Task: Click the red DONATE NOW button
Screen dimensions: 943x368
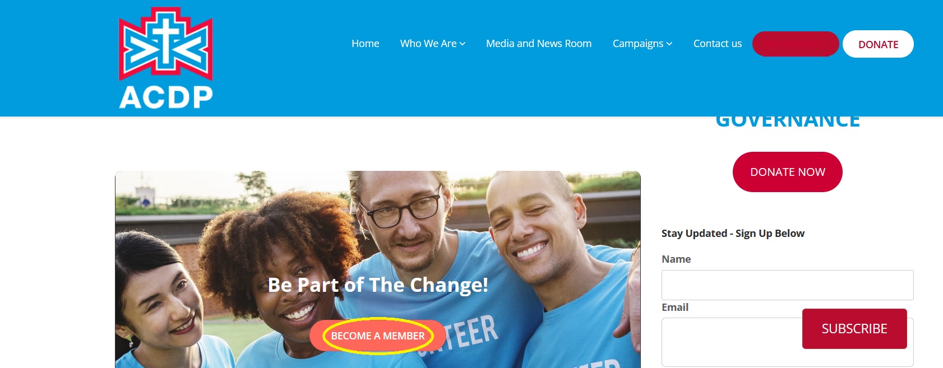Action: pos(788,172)
